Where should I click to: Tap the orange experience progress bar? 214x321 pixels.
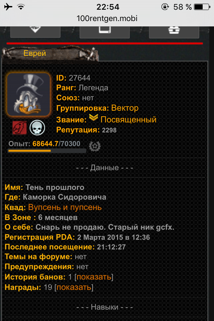pos(47,151)
